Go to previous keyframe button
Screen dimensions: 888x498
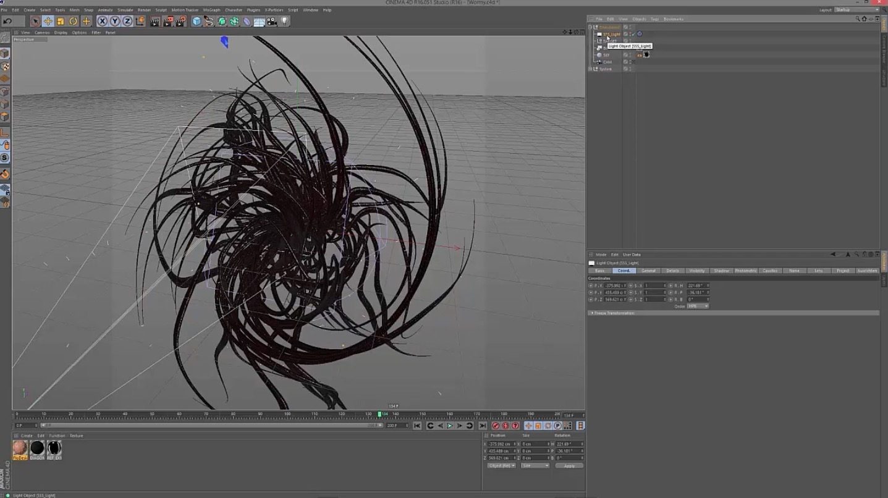pyautogui.click(x=430, y=426)
